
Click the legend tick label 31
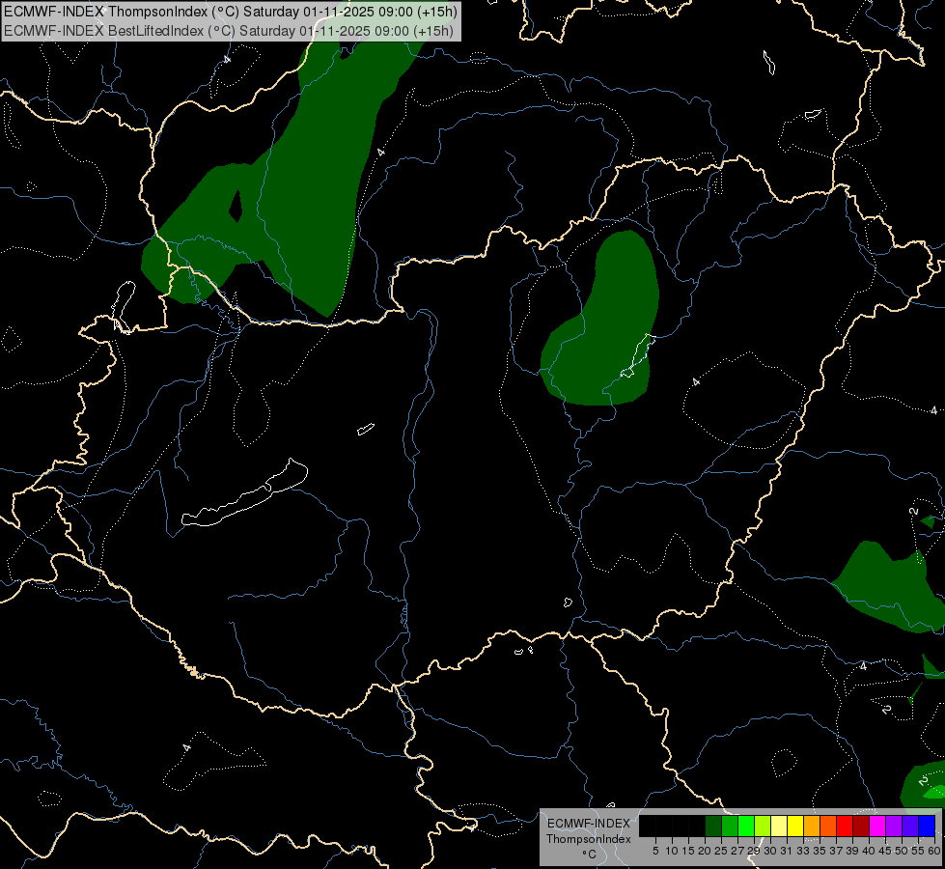[x=787, y=851]
